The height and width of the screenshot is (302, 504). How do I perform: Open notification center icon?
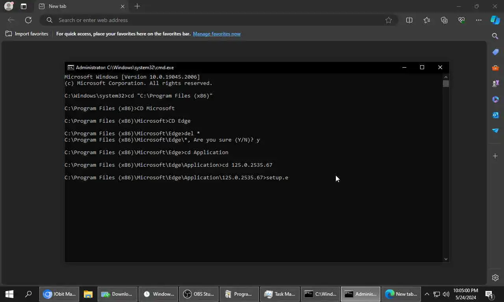click(x=489, y=294)
